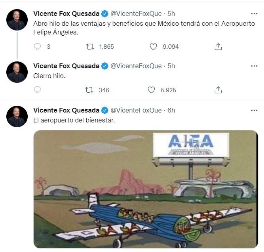Click the 'El aeropuerto del bienestar.' tweet text
264x252 pixels.
pos(74,120)
